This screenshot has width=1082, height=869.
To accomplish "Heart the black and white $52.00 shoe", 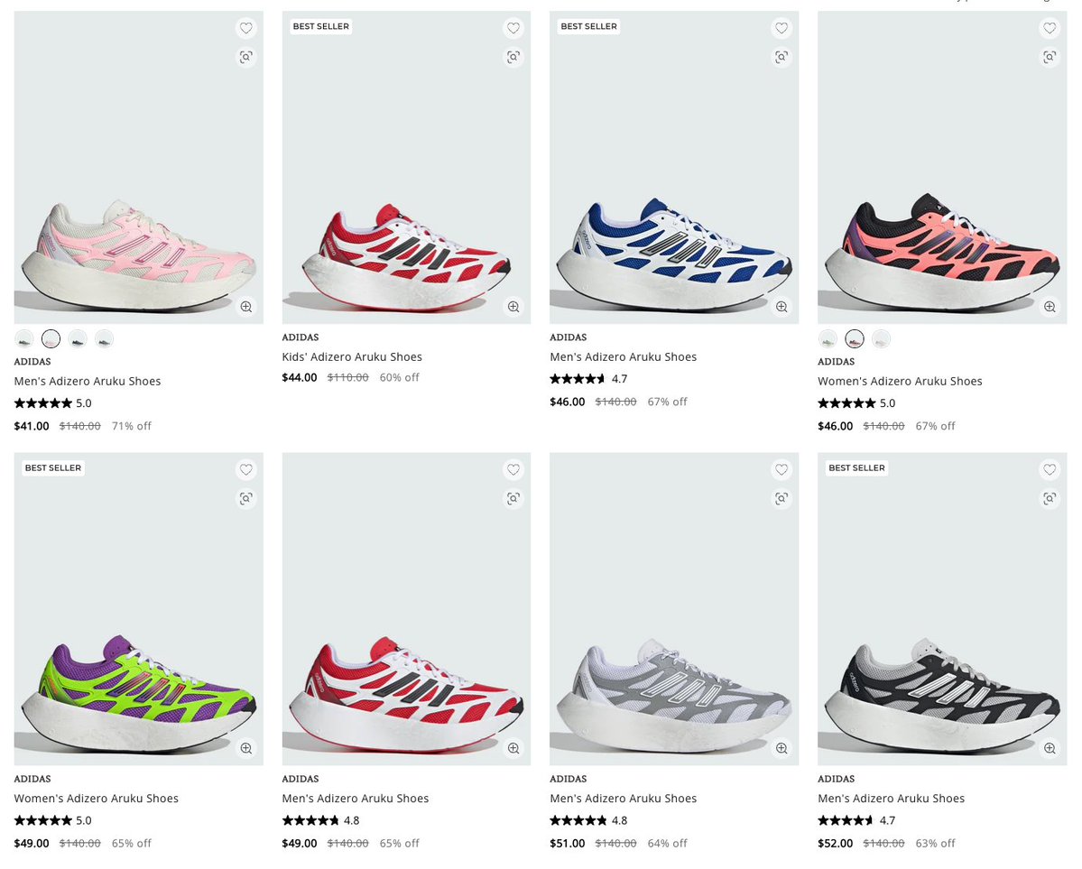I will coord(1049,470).
